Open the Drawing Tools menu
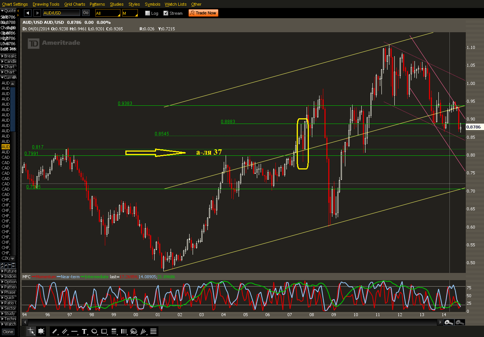This screenshot has height=337, width=484. [x=46, y=4]
